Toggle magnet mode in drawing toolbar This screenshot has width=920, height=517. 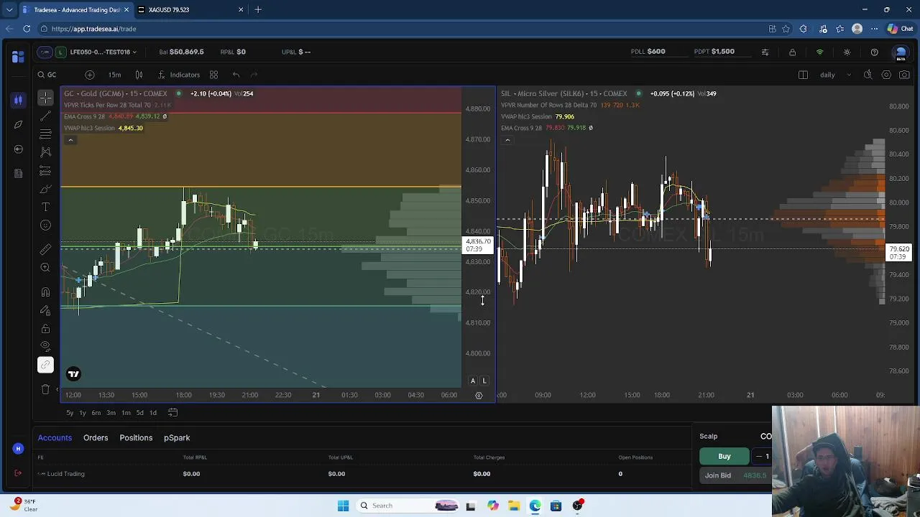[x=45, y=292]
